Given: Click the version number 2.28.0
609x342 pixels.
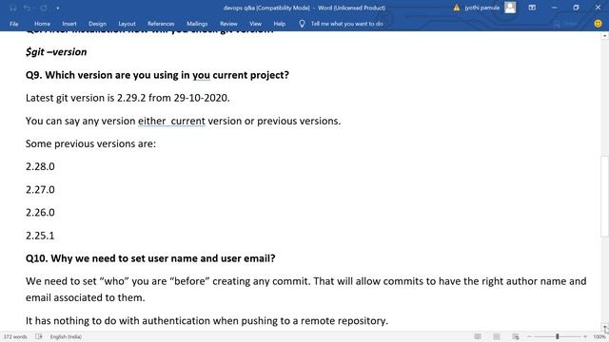Looking at the screenshot, I should (40, 167).
